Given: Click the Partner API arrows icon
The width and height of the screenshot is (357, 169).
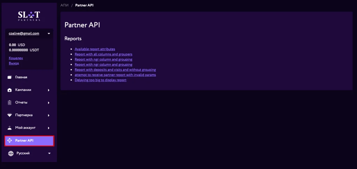Looking at the screenshot, I should click(x=9, y=140).
